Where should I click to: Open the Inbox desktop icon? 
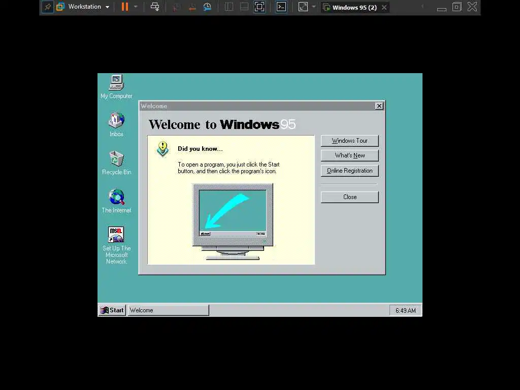point(116,125)
